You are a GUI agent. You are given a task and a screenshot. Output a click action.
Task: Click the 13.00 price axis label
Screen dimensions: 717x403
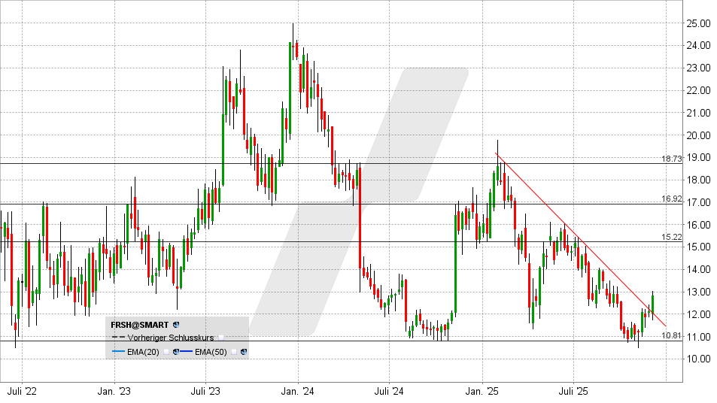click(698, 292)
